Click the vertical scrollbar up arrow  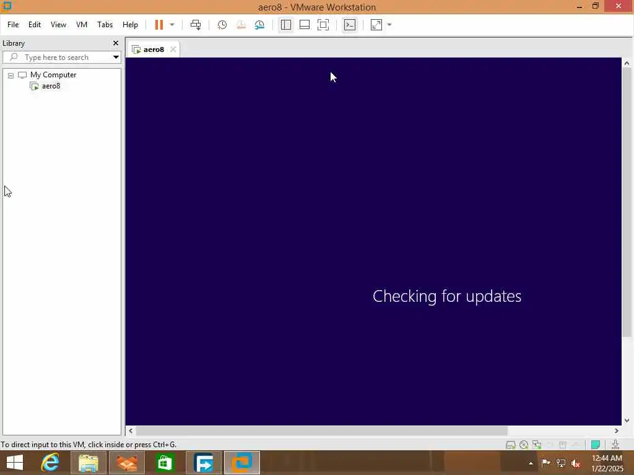coord(627,63)
